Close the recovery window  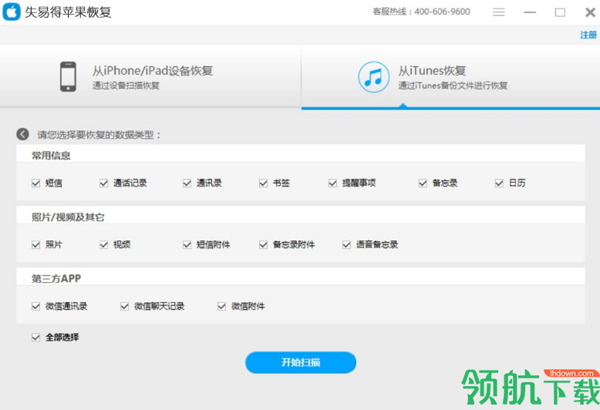pyautogui.click(x=591, y=12)
